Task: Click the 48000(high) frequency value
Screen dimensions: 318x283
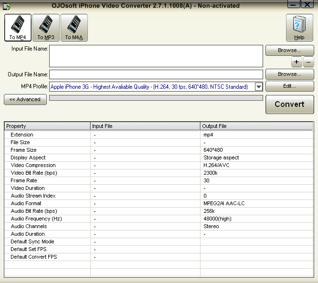Action: (217, 219)
